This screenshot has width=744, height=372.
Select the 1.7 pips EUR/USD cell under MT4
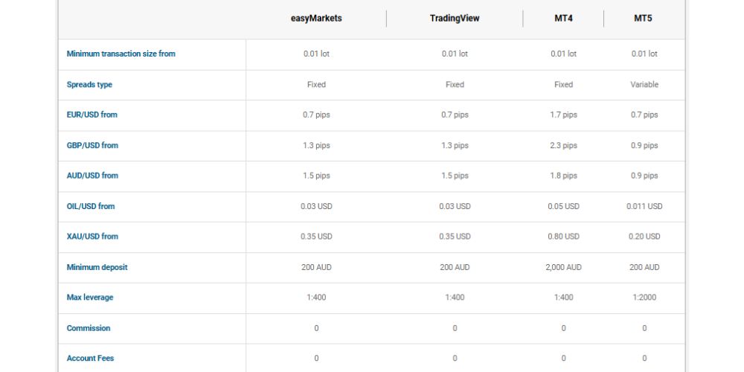(563, 115)
